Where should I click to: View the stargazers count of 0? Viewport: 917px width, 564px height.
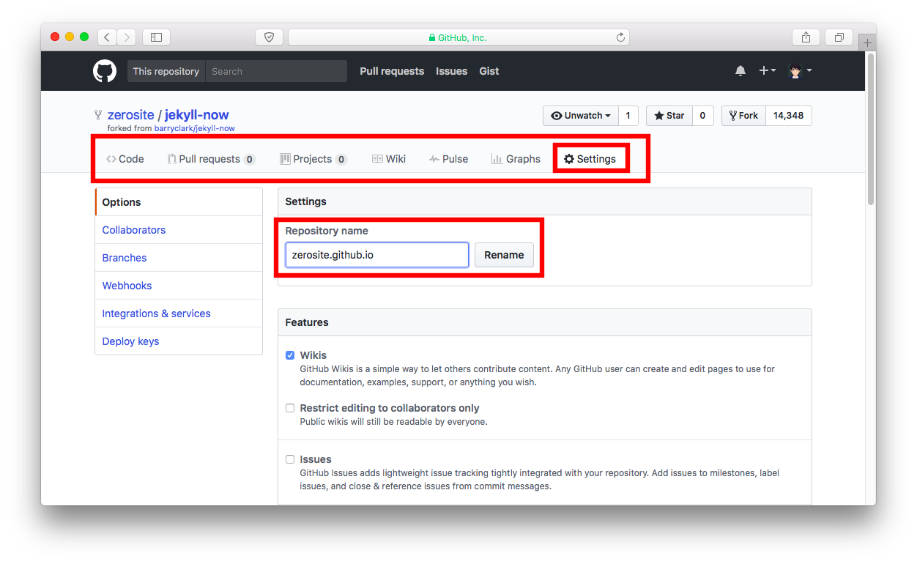703,116
